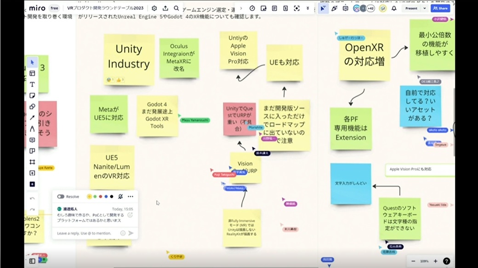
Task: Select the Pen drawing tool
Action: coord(32,129)
